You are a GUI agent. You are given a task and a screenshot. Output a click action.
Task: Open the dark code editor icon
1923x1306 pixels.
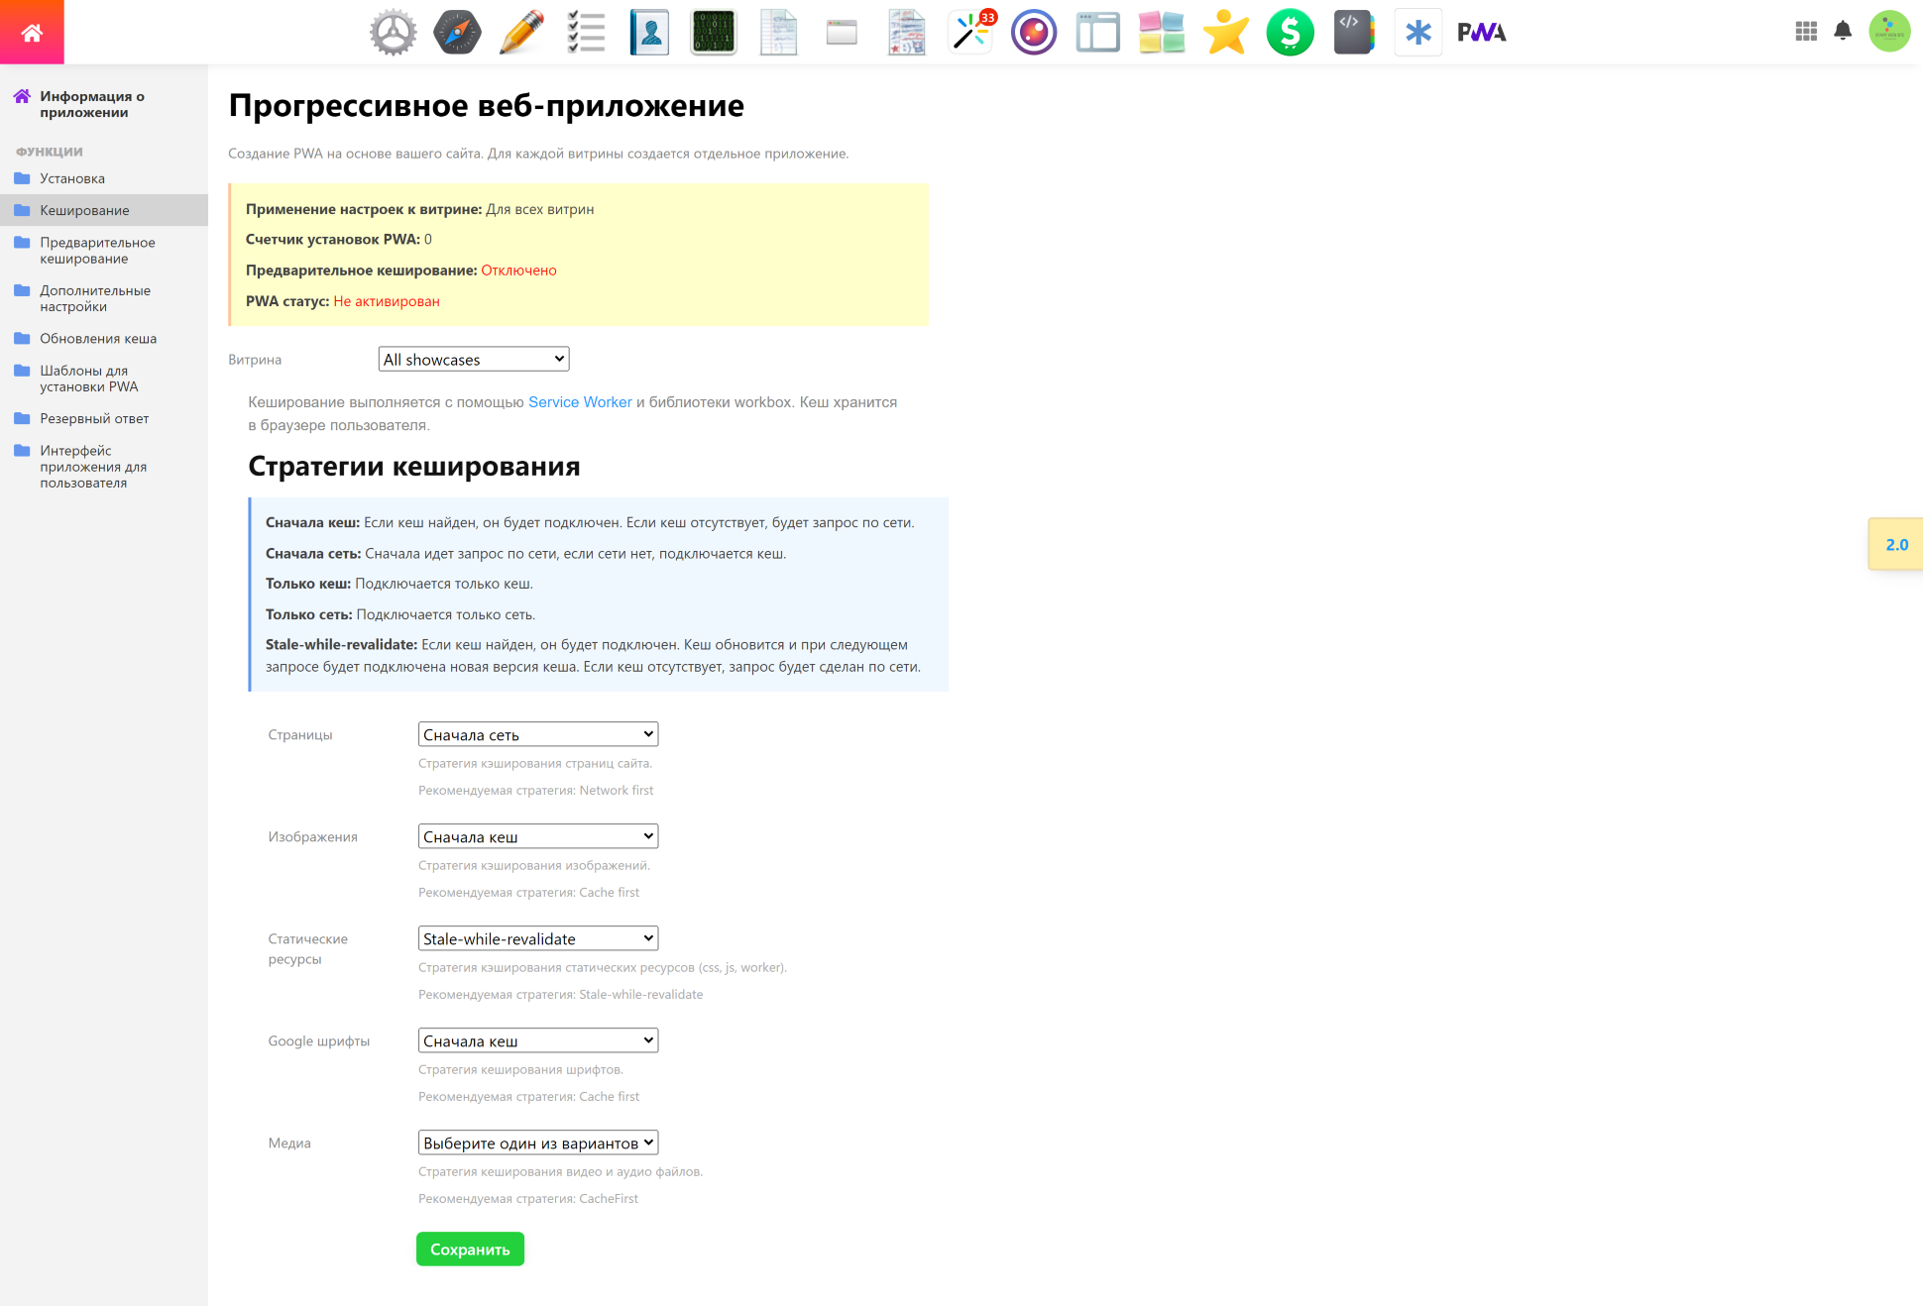tap(1354, 32)
